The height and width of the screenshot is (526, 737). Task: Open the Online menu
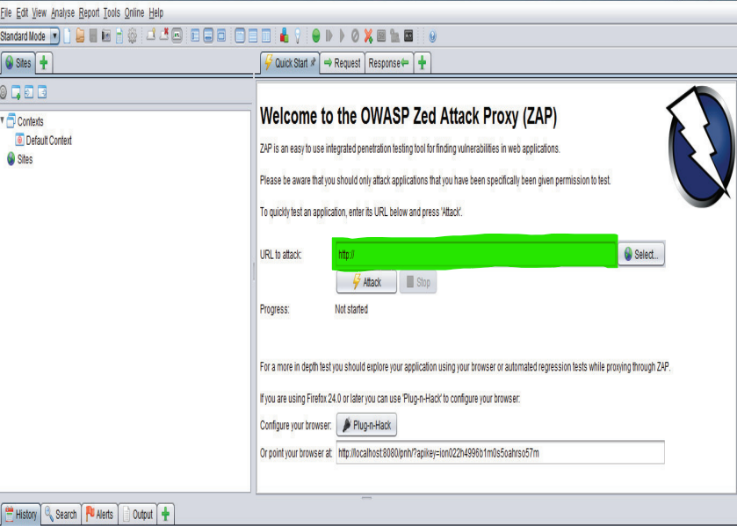point(134,12)
